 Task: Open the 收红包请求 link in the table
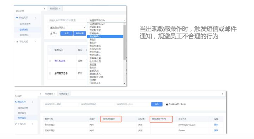click(60, 61)
